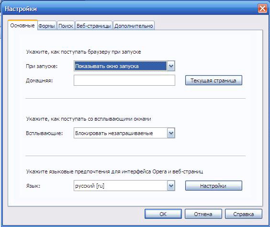Open the Веб-страницы tab

click(x=94, y=26)
